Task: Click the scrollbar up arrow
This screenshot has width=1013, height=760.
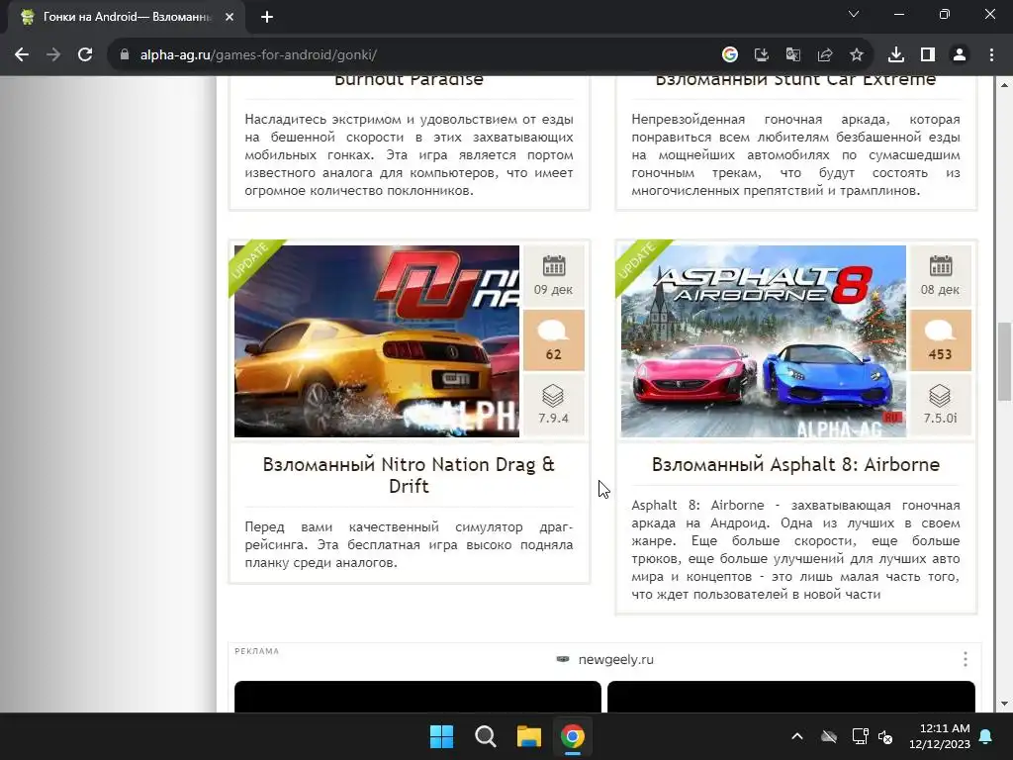Action: tap(1004, 85)
